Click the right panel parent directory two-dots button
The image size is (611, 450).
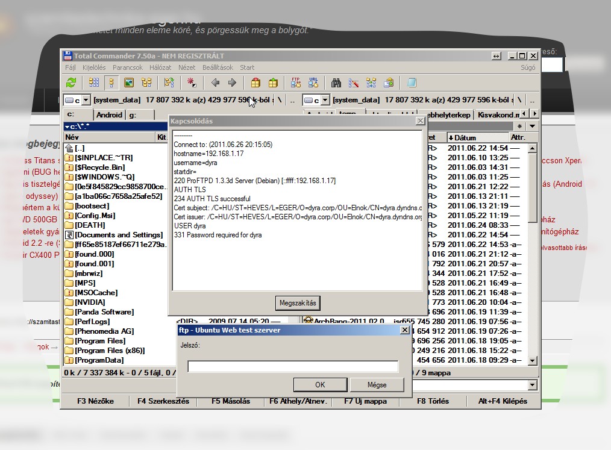point(532,100)
